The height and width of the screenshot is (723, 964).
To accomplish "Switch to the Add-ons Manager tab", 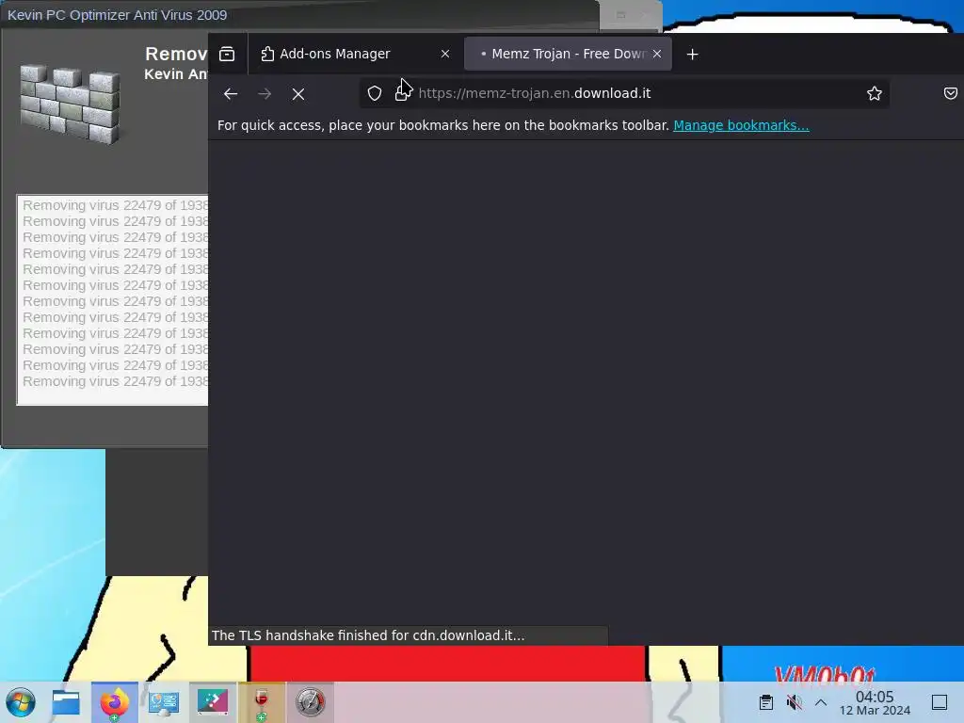I will (354, 54).
